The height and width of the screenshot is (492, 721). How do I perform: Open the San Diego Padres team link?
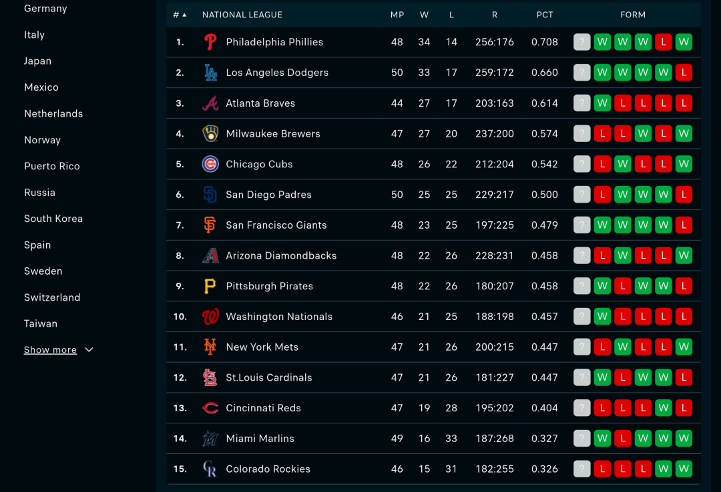point(268,195)
